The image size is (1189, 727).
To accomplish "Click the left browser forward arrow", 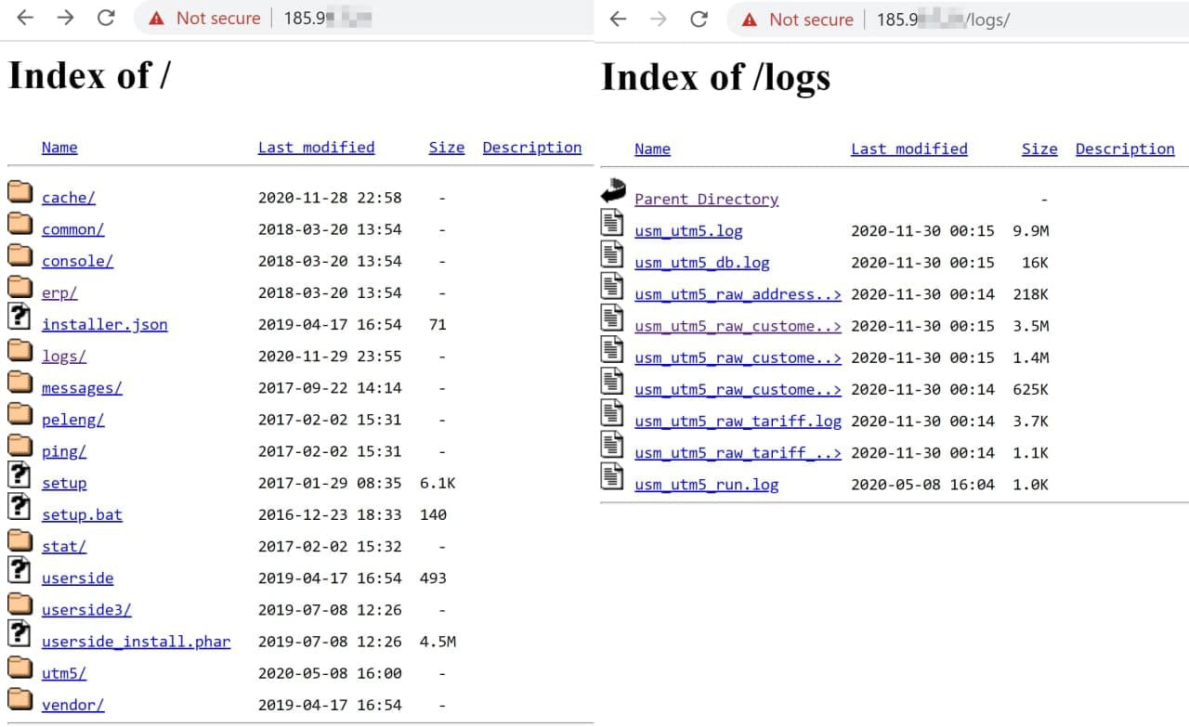I will coord(65,18).
